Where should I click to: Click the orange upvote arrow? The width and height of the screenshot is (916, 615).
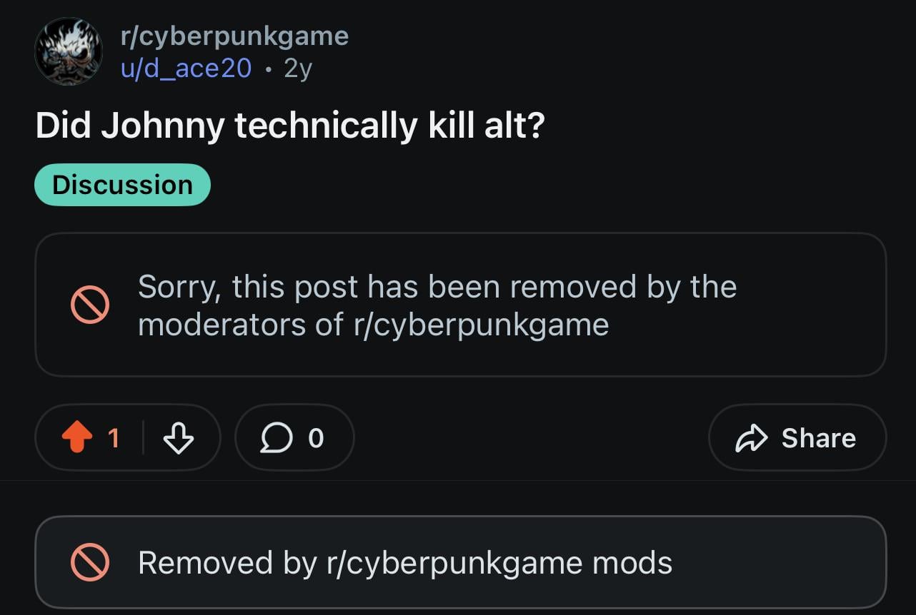point(77,437)
